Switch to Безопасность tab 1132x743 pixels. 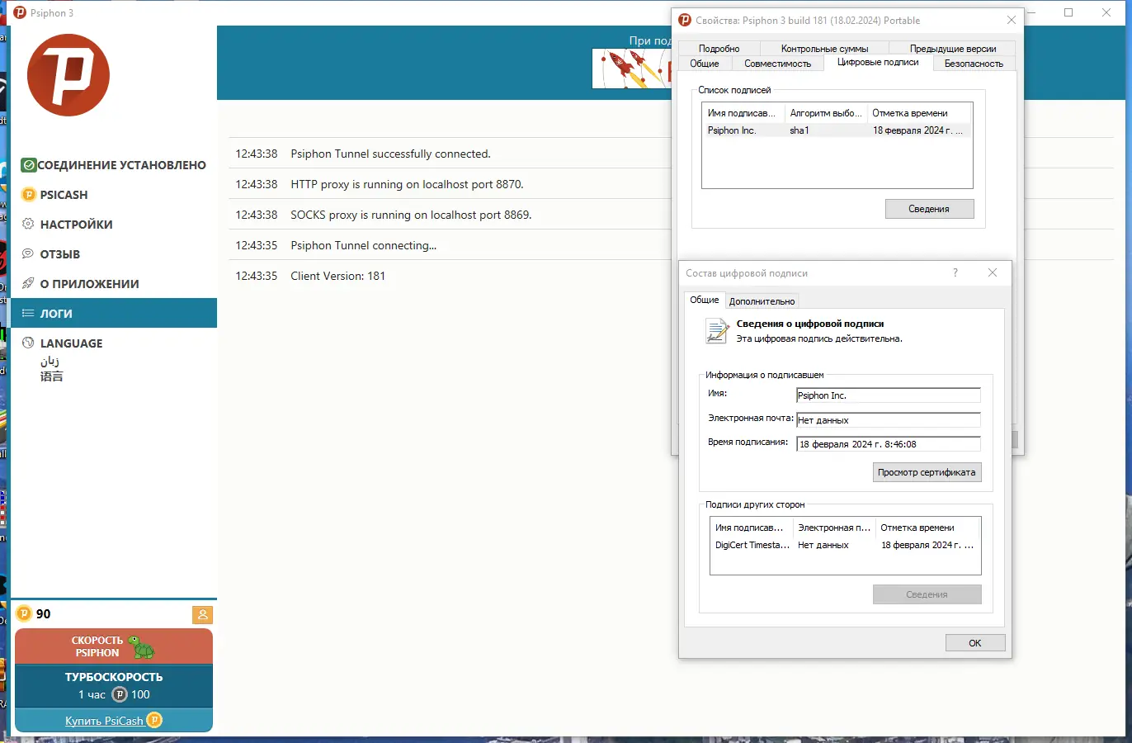974,64
